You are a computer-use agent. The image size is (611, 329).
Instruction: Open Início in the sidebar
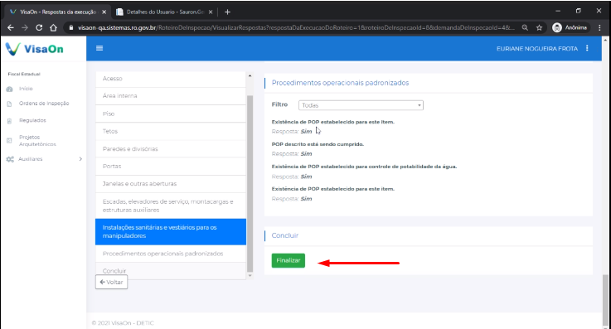click(26, 89)
